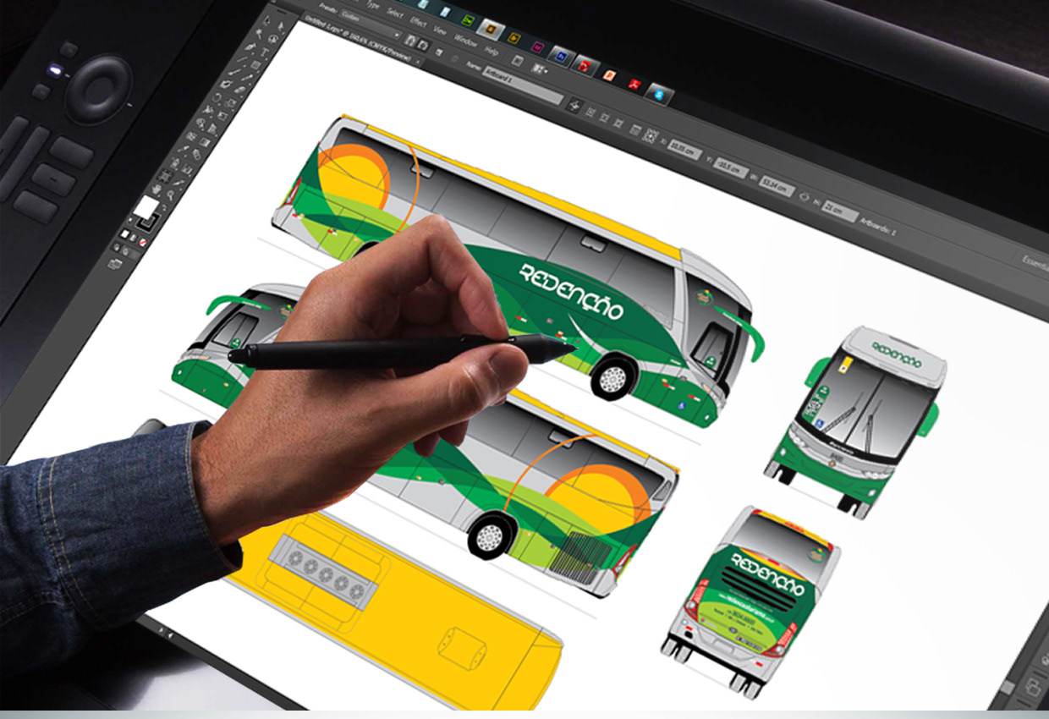Click the Illustrator taskbar icon

[x=491, y=29]
